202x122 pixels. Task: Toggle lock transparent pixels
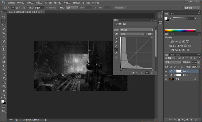click(x=171, y=67)
